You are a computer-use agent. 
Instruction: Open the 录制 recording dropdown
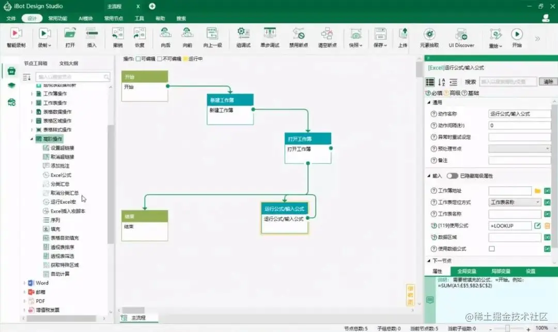click(44, 37)
